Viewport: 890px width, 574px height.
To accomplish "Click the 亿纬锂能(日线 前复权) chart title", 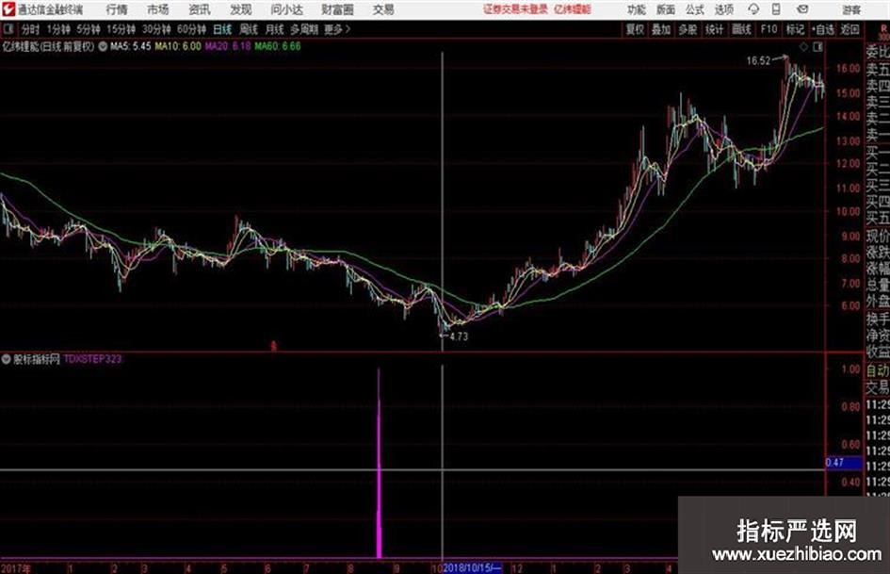I will pos(48,46).
